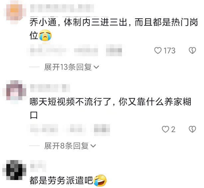
Task: Click the 173 like count
Action: pyautogui.click(x=169, y=51)
